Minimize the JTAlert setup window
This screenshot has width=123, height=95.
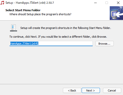(95, 3)
